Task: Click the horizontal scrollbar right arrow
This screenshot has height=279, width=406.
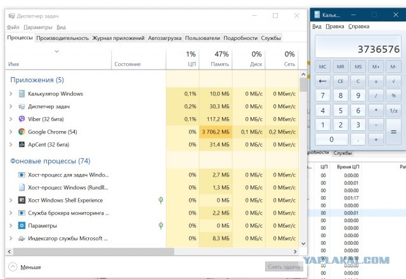Action: [295, 252]
